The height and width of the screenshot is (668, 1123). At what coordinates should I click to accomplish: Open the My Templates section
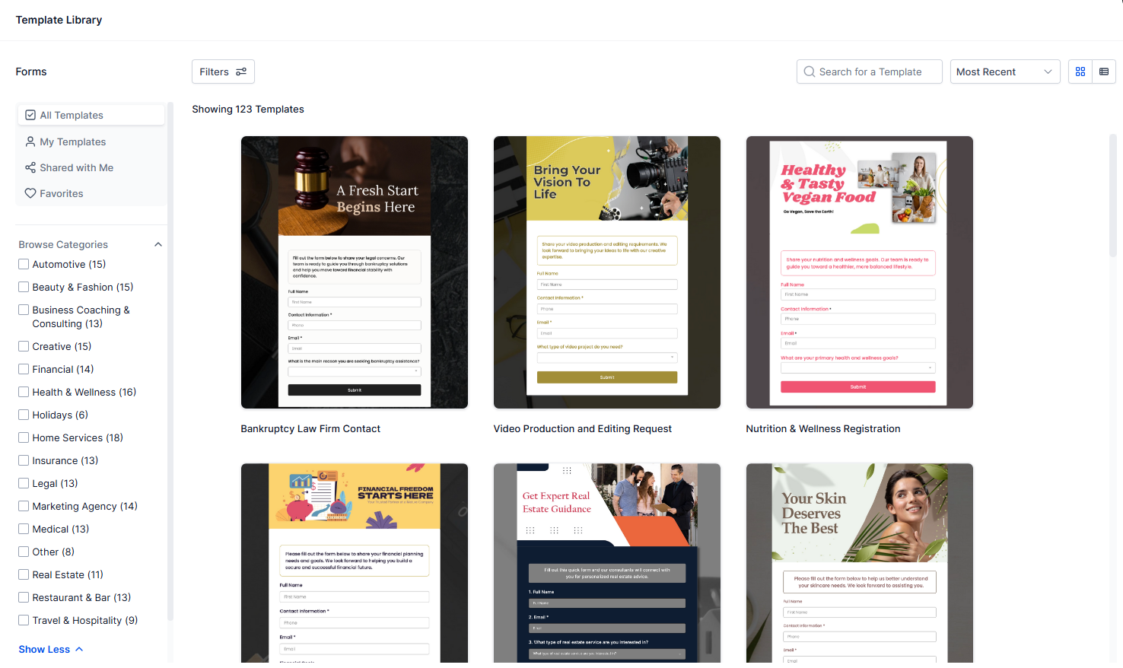click(73, 142)
